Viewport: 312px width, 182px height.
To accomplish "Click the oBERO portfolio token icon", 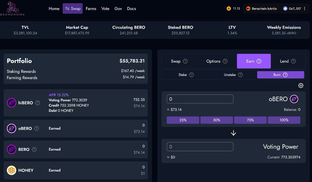I will pyautogui.click(x=11, y=128).
